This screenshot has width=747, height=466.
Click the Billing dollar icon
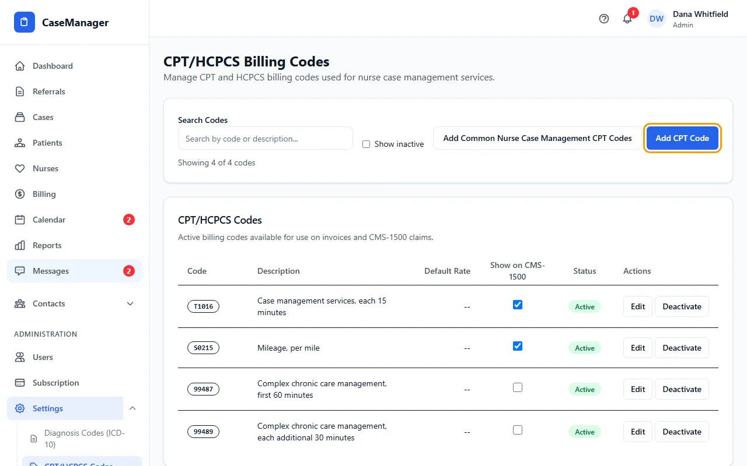pos(20,194)
